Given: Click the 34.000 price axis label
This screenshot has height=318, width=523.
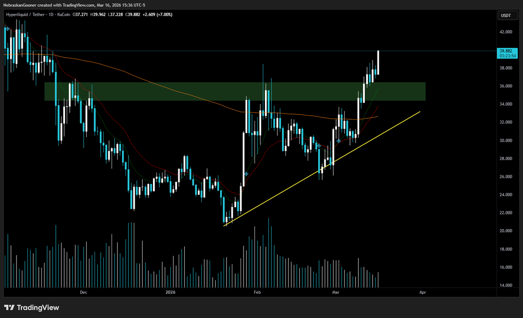Looking at the screenshot, I should [x=506, y=104].
